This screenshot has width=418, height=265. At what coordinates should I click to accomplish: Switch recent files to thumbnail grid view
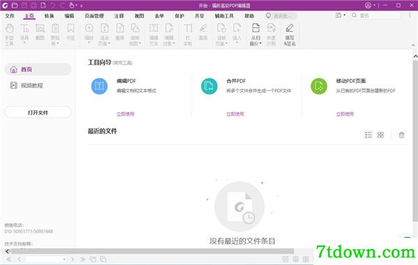380,135
